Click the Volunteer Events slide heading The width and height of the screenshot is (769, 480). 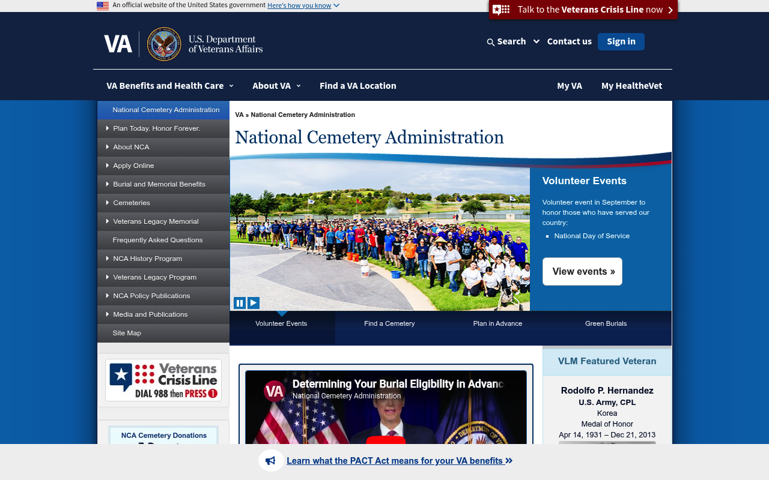point(584,181)
